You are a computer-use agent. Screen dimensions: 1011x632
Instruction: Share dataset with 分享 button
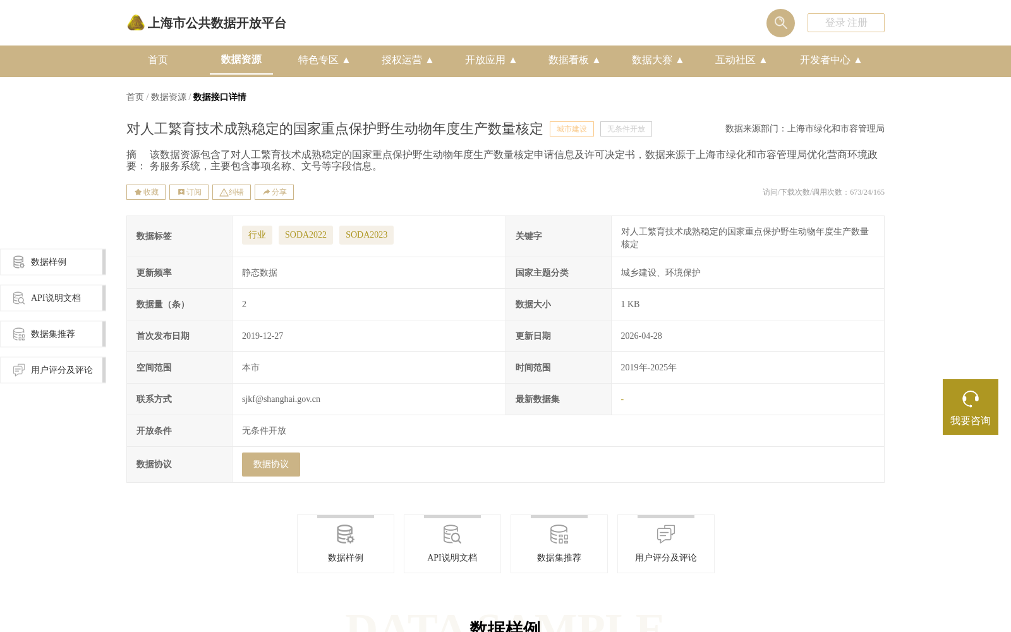[x=274, y=192]
